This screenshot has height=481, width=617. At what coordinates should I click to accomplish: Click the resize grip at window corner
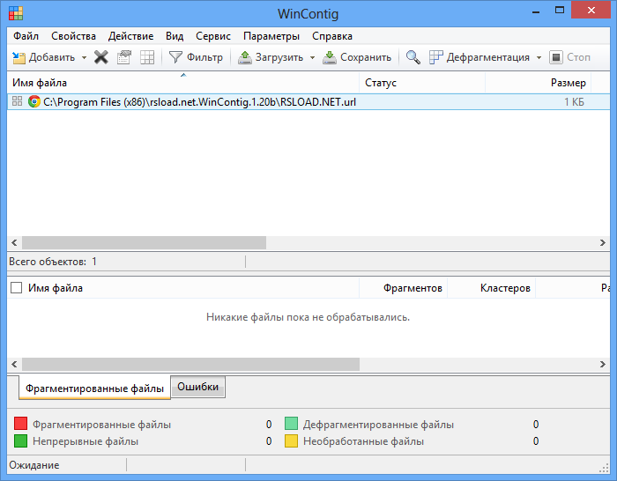click(x=605, y=468)
